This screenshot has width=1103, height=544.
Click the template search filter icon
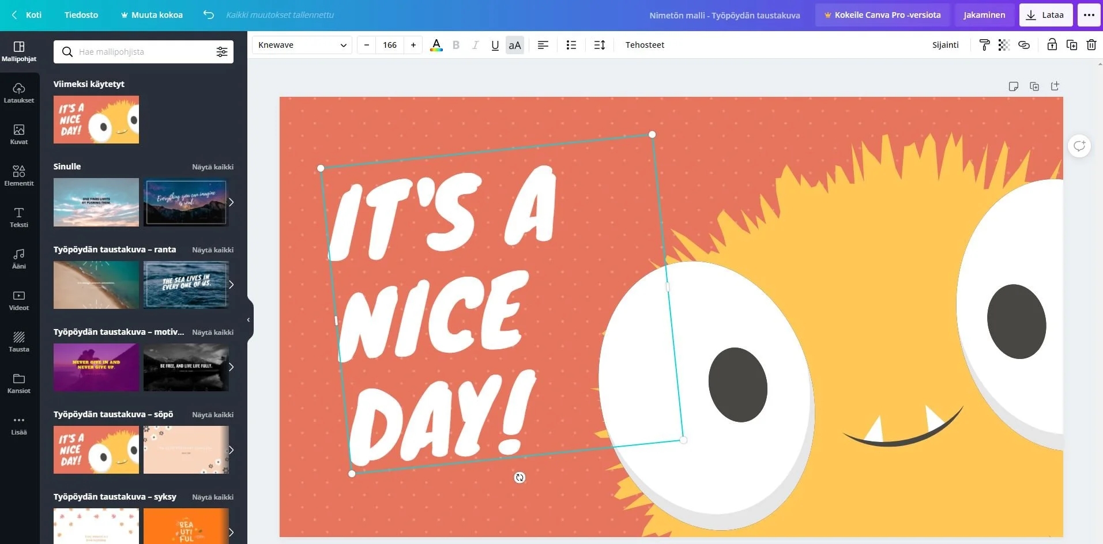(x=222, y=52)
